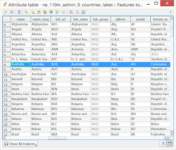The height and width of the screenshot is (150, 176).
Task: Sort by the name_long column header
Action: (x=41, y=19)
